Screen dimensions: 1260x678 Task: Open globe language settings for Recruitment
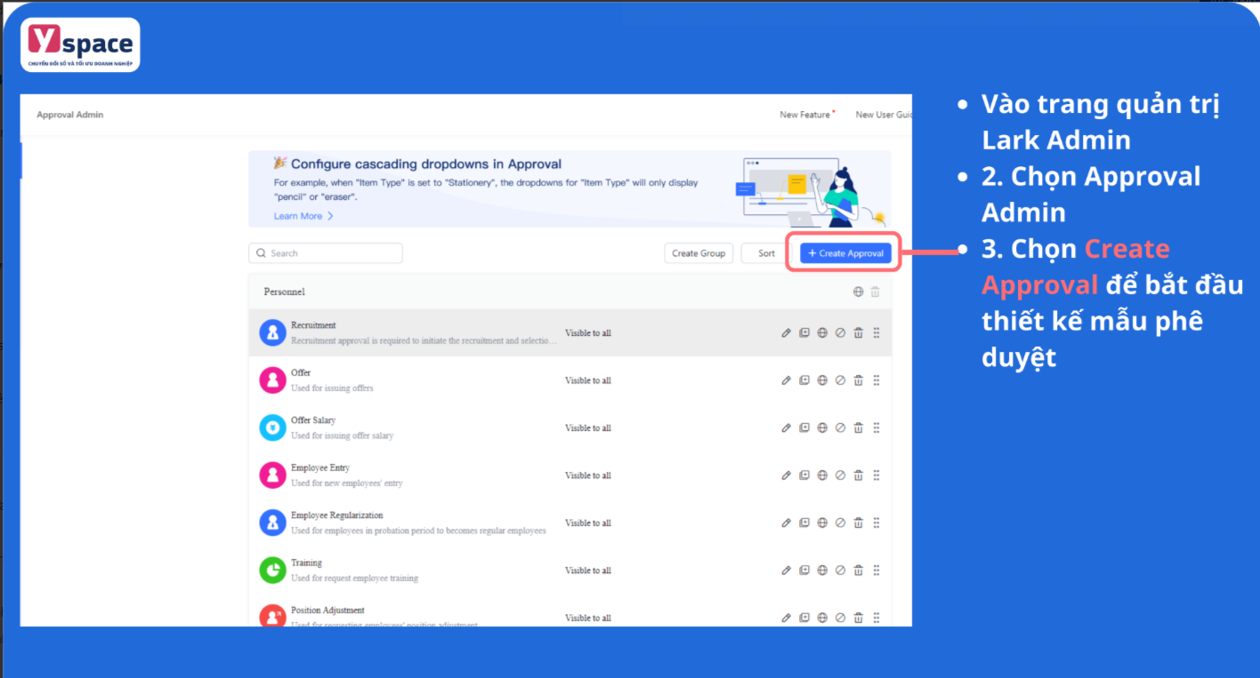point(822,333)
